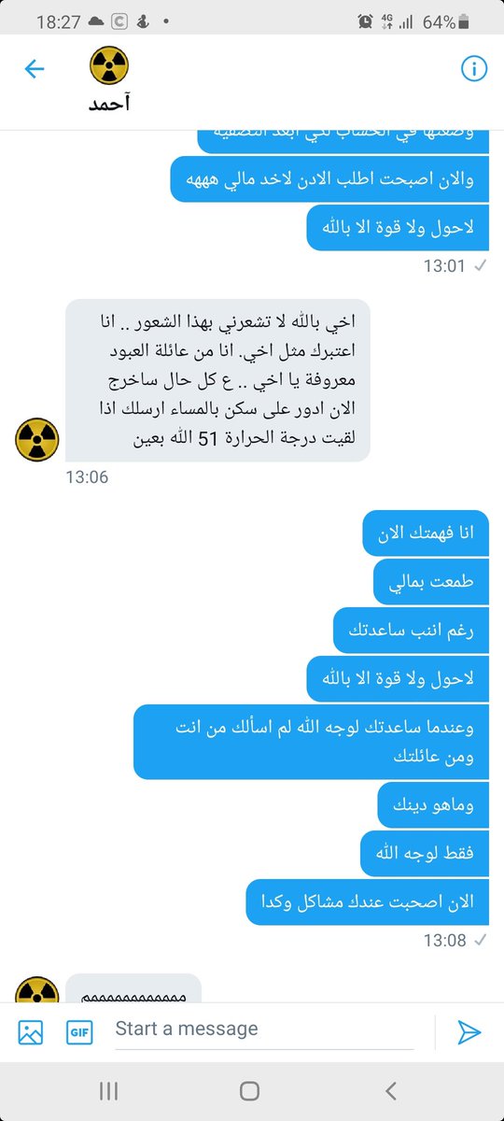Screen dimensions: 504x1121
Task: Tap the 13:01 sent timestamp
Action: coord(444,266)
